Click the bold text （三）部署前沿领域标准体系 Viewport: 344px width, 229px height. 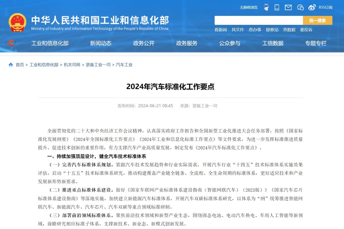tap(81, 215)
